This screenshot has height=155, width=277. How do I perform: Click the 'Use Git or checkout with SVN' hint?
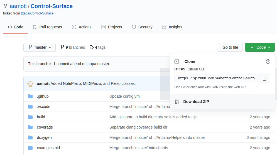tap(211, 87)
